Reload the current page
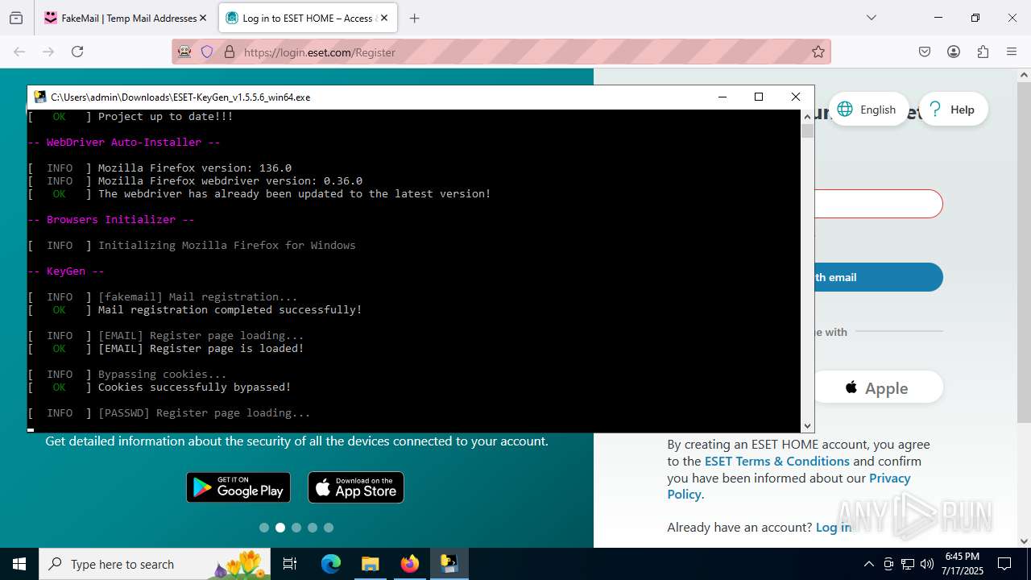1031x580 pixels. (x=77, y=52)
